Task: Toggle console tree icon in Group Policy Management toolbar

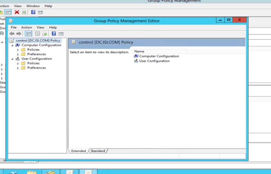Action: tap(8, 12)
